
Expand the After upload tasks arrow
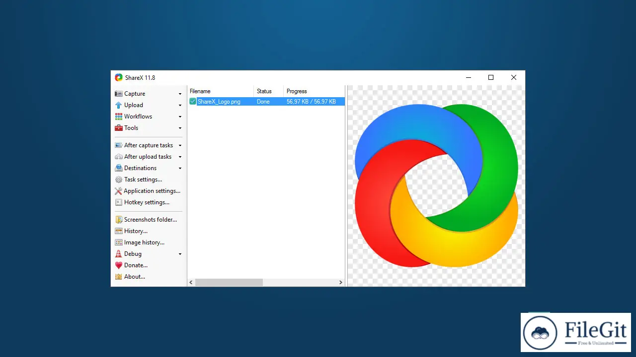pyautogui.click(x=180, y=157)
